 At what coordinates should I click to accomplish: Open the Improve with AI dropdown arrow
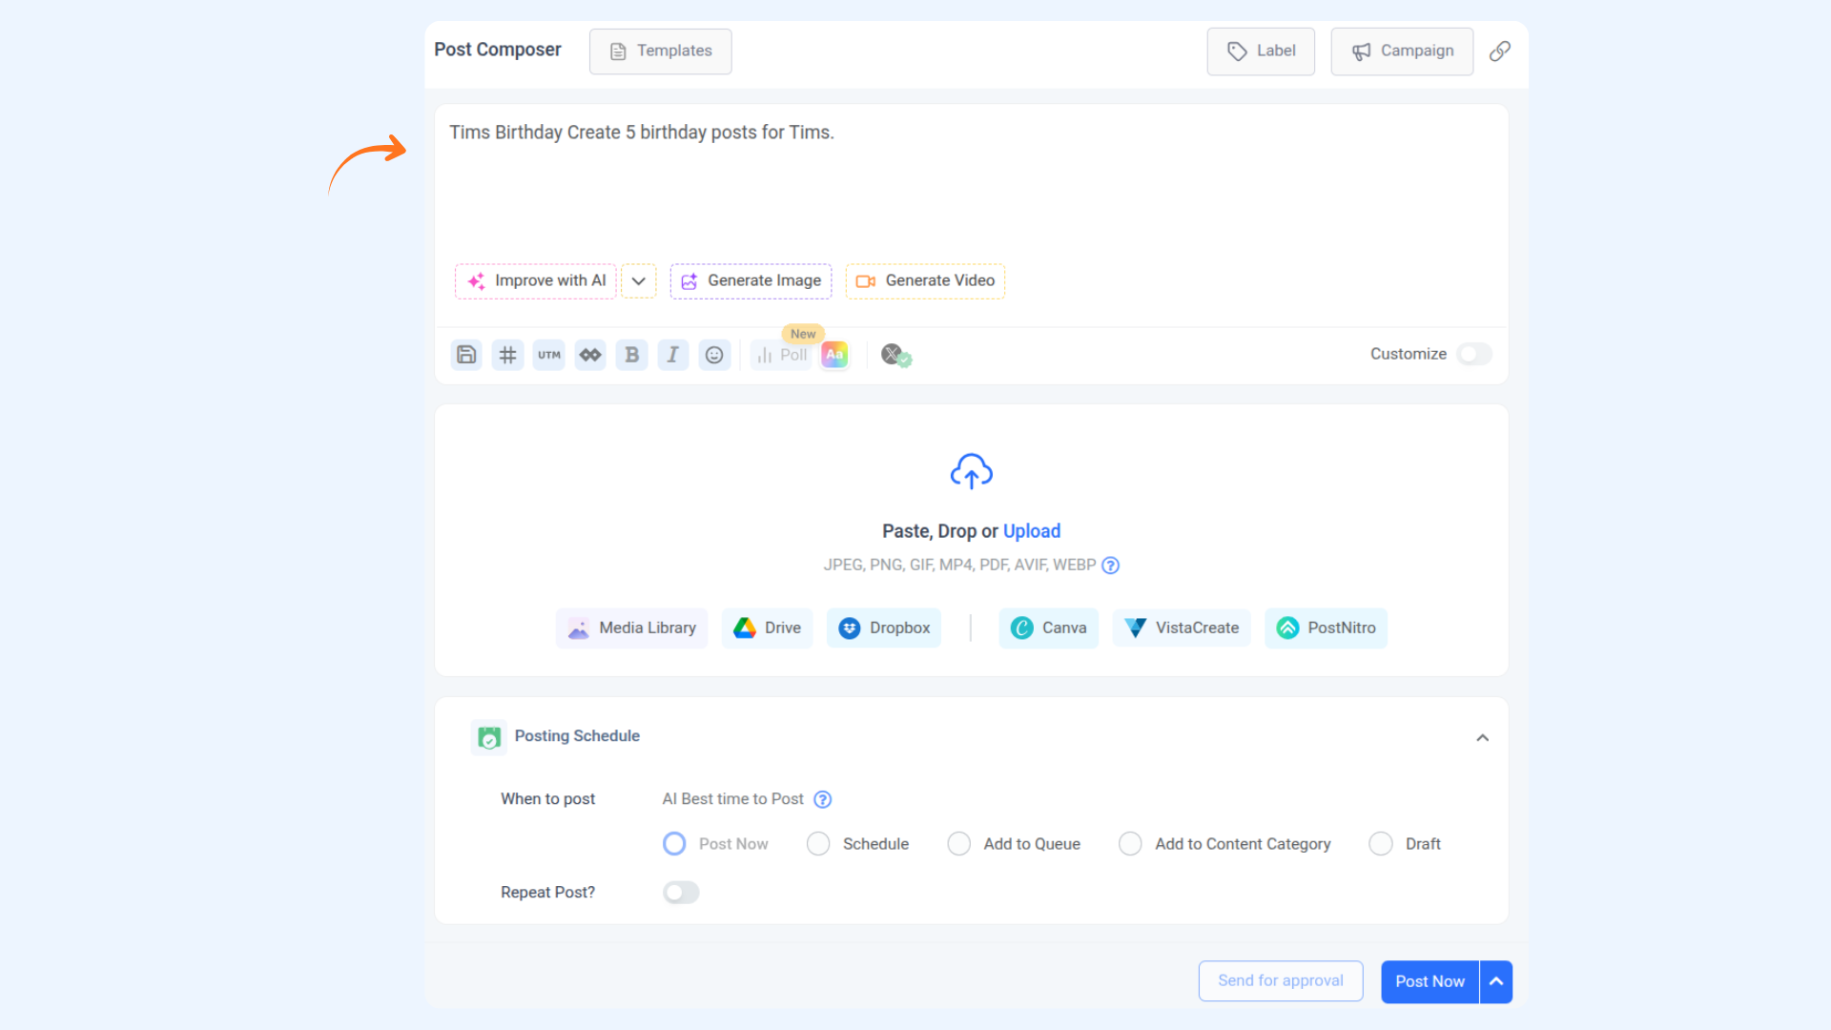point(639,281)
